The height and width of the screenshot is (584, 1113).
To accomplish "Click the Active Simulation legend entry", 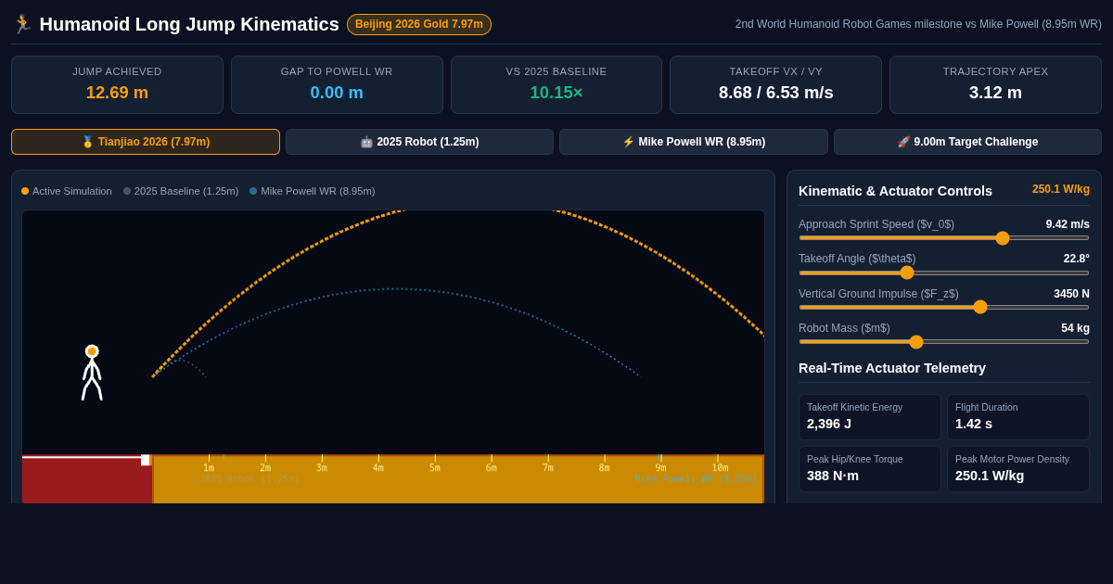I will coord(67,191).
